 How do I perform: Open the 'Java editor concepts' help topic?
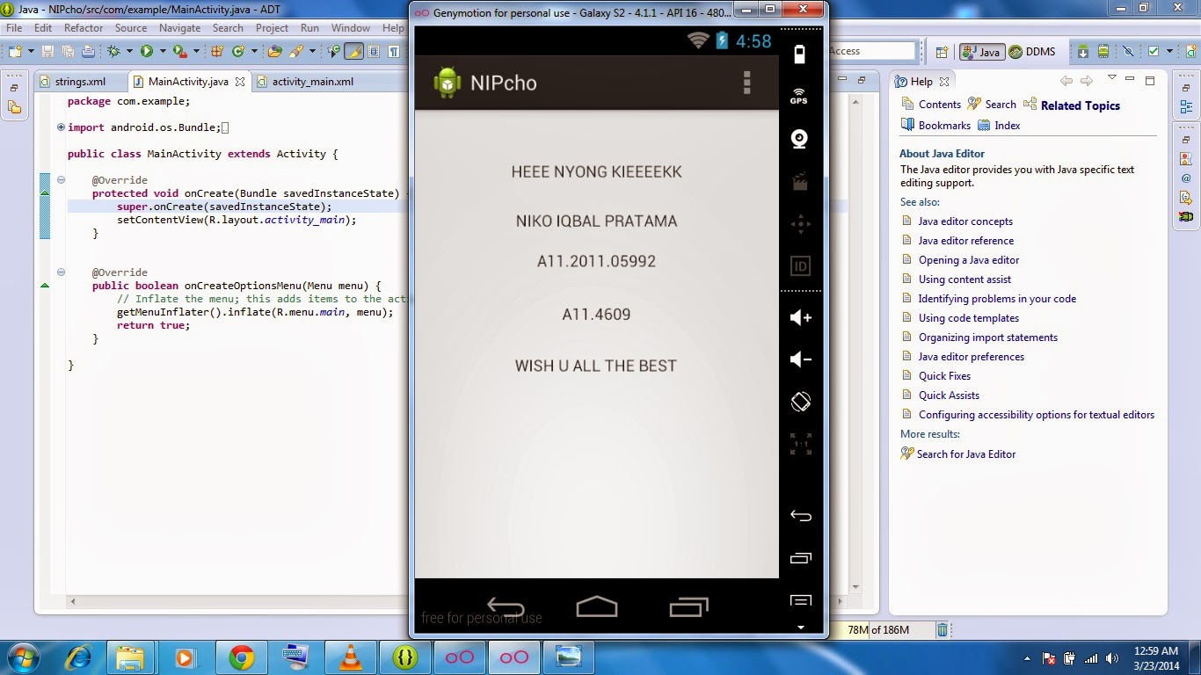click(x=965, y=221)
